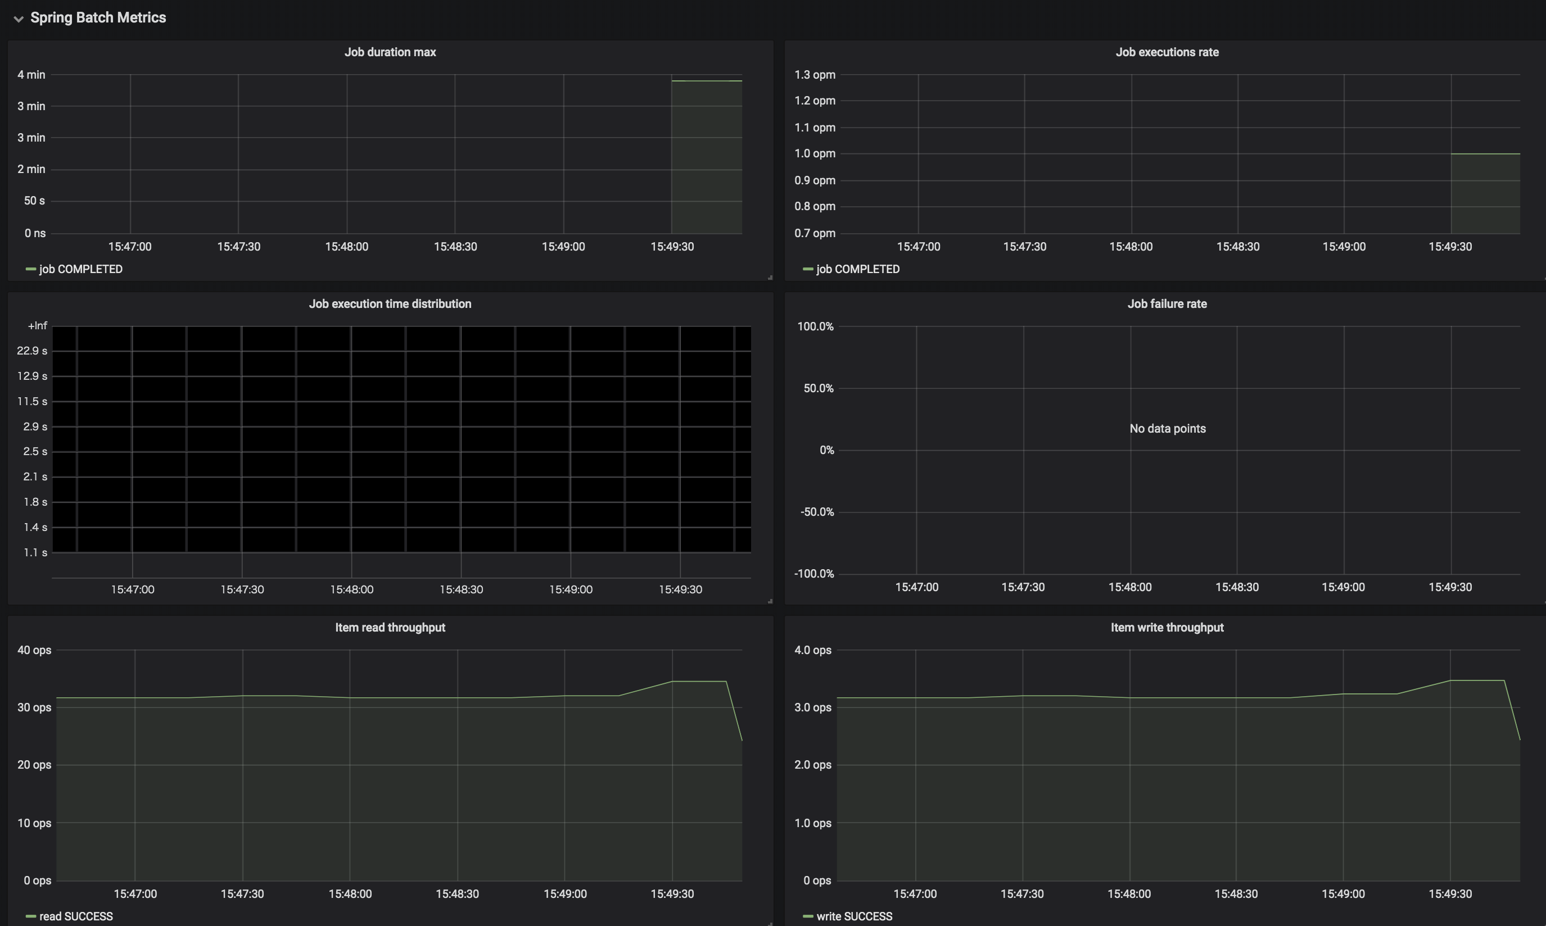Collapse the Spring Batch Metrics row chevron

click(18, 19)
